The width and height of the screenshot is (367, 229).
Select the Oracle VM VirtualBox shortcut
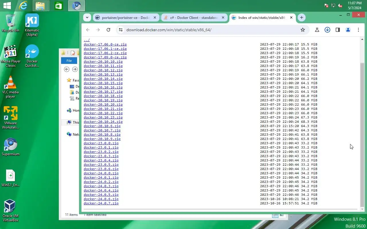click(11, 211)
